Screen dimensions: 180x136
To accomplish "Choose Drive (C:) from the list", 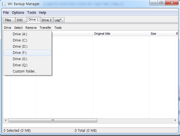I will 27,40.
